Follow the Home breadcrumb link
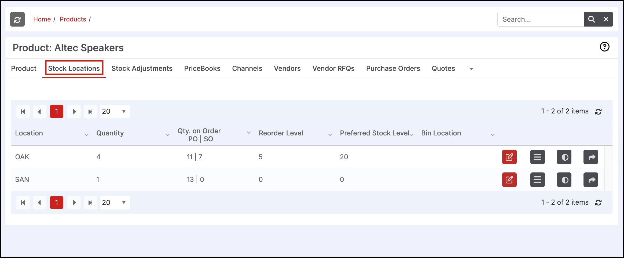This screenshot has height=258, width=624. [42, 19]
